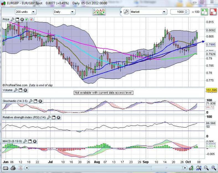Open the Market order type dropdown
218x173 pixels.
[148, 12]
